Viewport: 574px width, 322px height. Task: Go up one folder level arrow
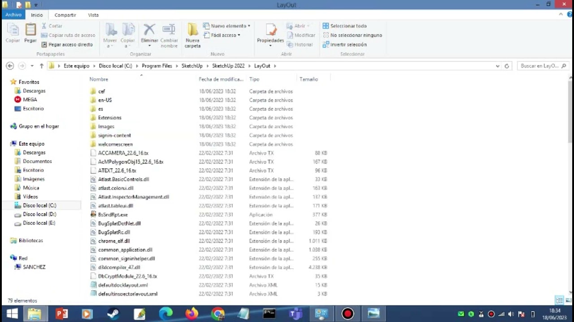coord(42,66)
